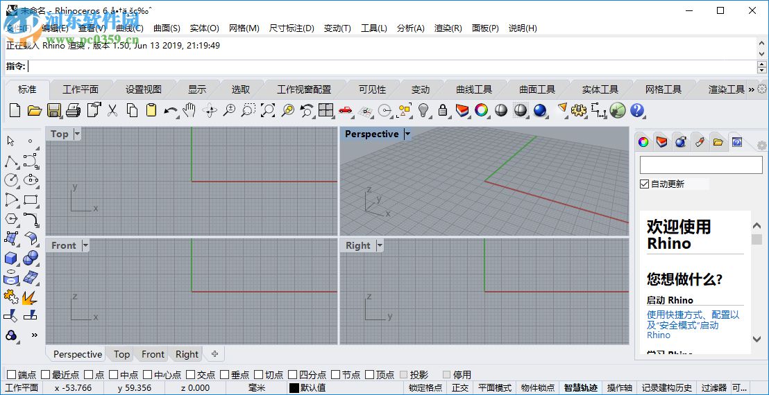Enable 四分点 osnap checkbox

tap(292, 375)
